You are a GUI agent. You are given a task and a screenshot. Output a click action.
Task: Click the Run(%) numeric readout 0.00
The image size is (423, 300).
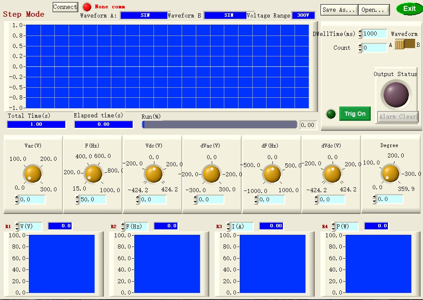click(x=308, y=125)
